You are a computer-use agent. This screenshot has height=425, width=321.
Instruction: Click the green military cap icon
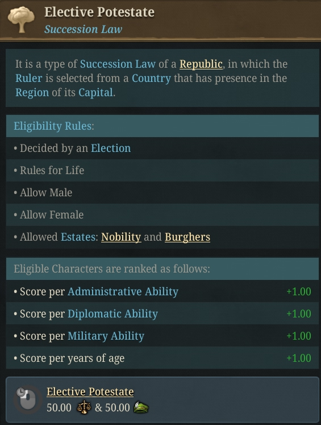click(x=141, y=407)
